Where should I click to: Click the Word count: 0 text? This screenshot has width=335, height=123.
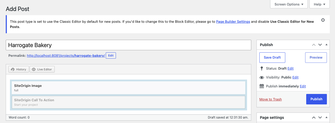19,118
